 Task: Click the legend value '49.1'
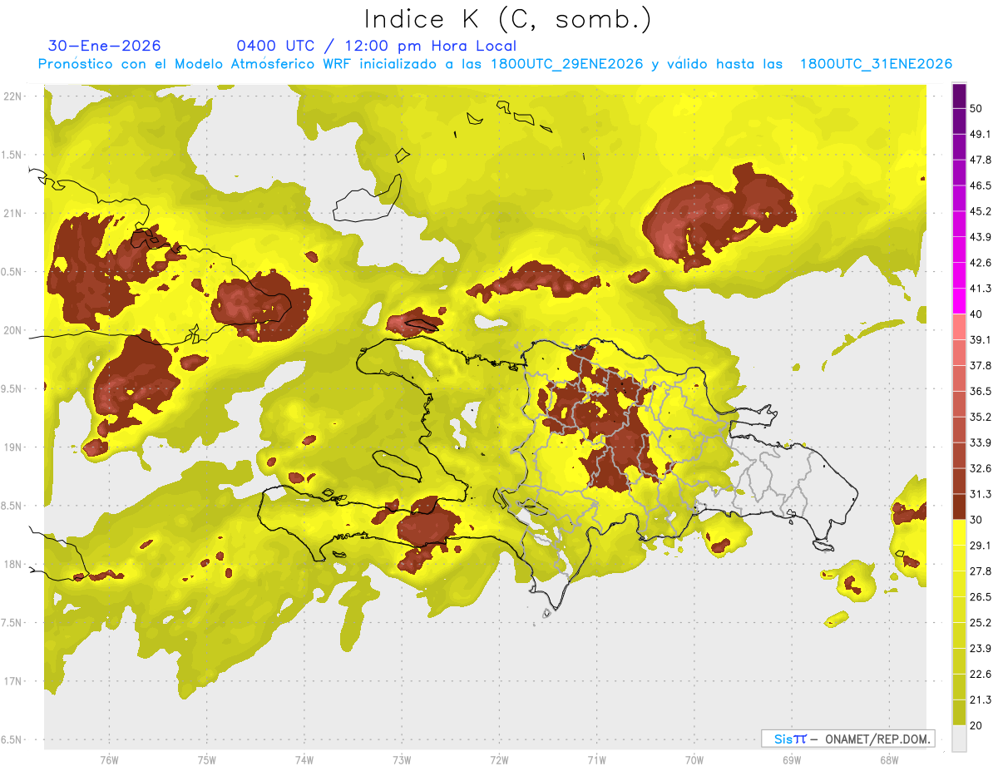tap(980, 134)
